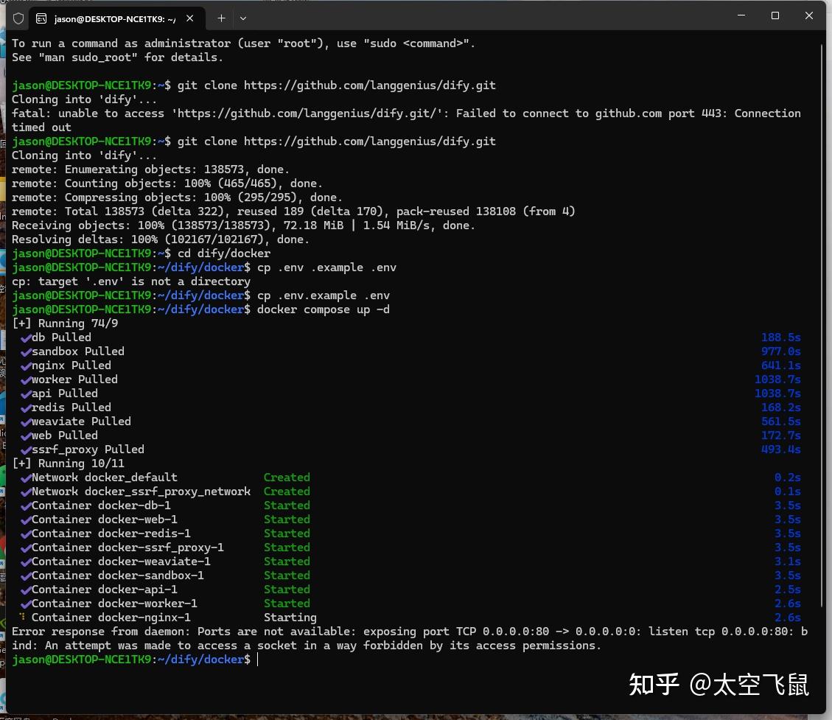Click 'Container docker-web-1' text
This screenshot has width=832, height=720.
coord(105,520)
